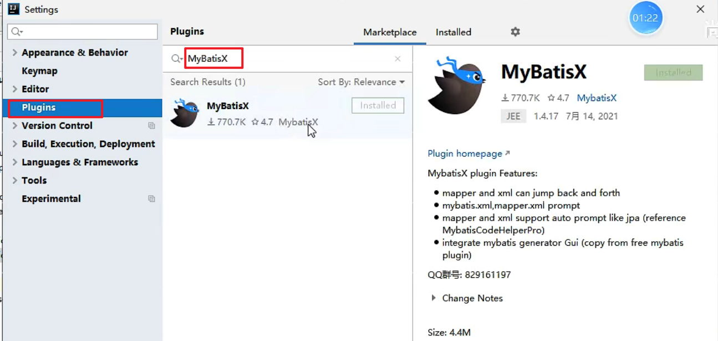This screenshot has width=718, height=341.
Task: Click the 770.7K downloads count in details
Action: pyautogui.click(x=520, y=98)
